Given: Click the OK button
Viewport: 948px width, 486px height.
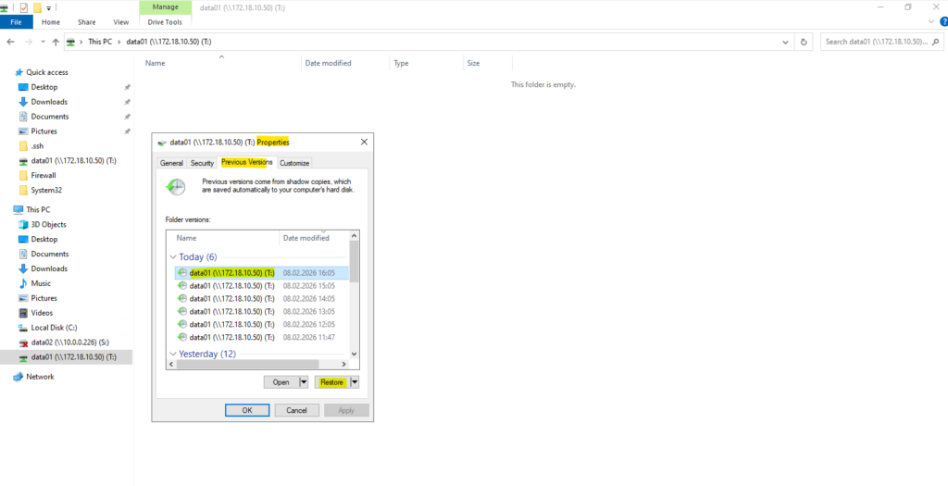Looking at the screenshot, I should point(246,410).
